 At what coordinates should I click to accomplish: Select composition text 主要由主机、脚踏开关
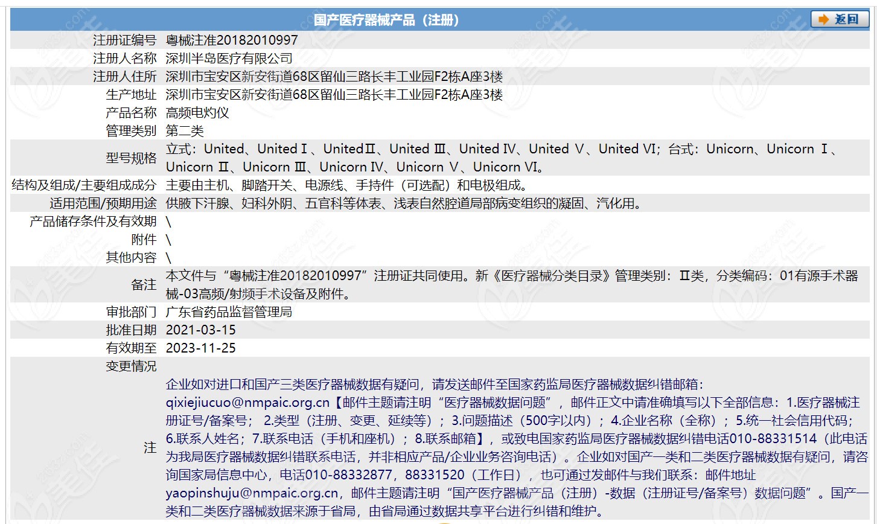[x=347, y=185]
